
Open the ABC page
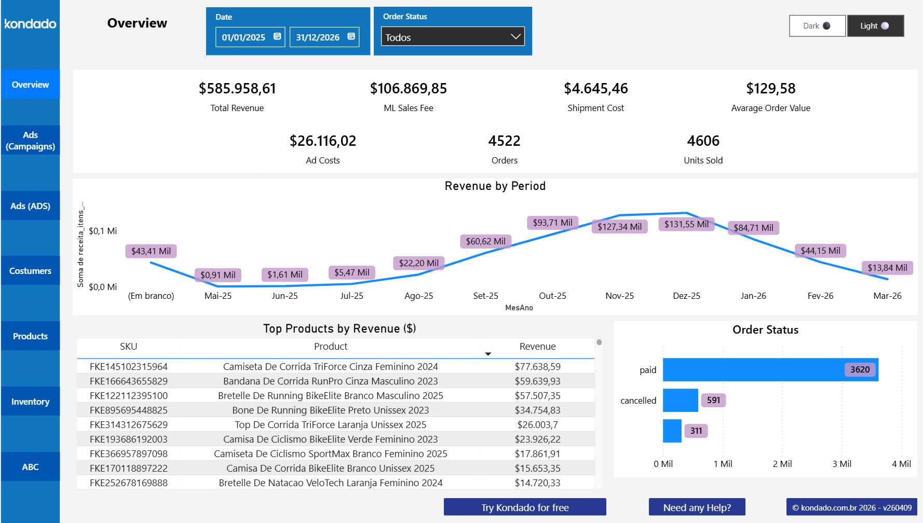coord(30,466)
